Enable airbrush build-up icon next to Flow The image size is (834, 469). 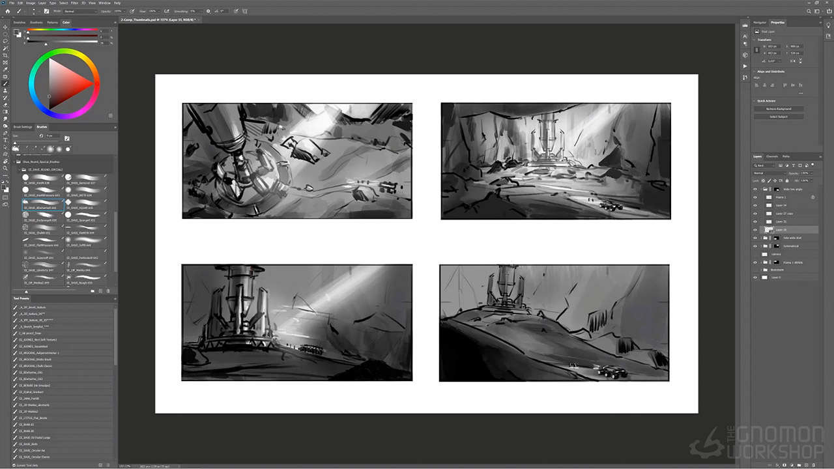click(167, 11)
